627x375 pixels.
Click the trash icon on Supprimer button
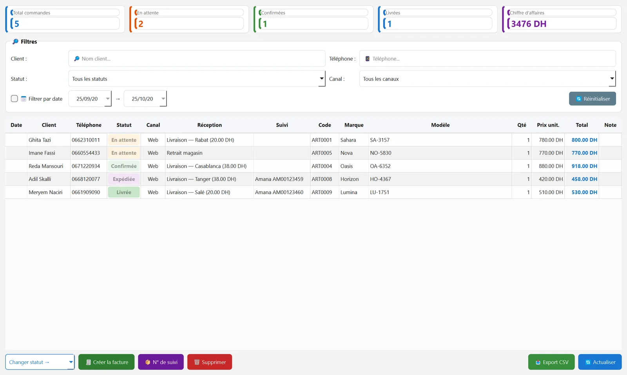point(197,362)
